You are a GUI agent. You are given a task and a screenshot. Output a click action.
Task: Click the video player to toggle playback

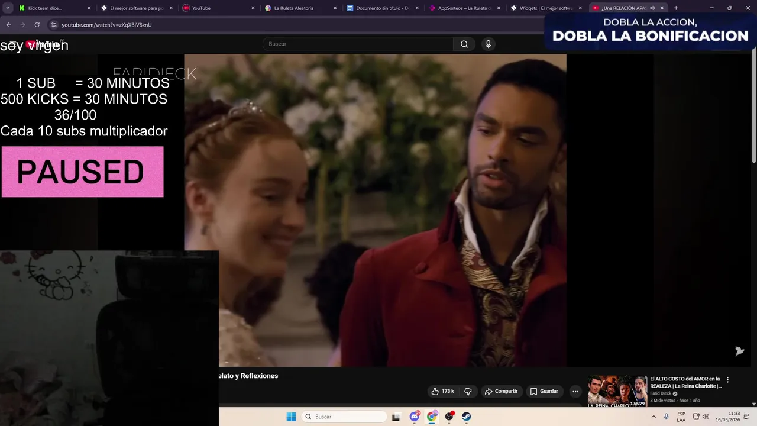[x=375, y=210]
